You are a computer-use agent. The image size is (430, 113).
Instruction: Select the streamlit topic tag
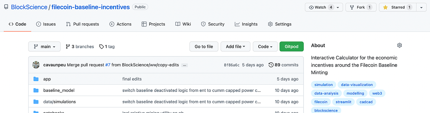coord(344,102)
